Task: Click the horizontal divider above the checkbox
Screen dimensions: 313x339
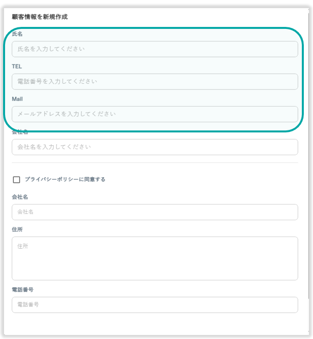Action: pyautogui.click(x=154, y=163)
